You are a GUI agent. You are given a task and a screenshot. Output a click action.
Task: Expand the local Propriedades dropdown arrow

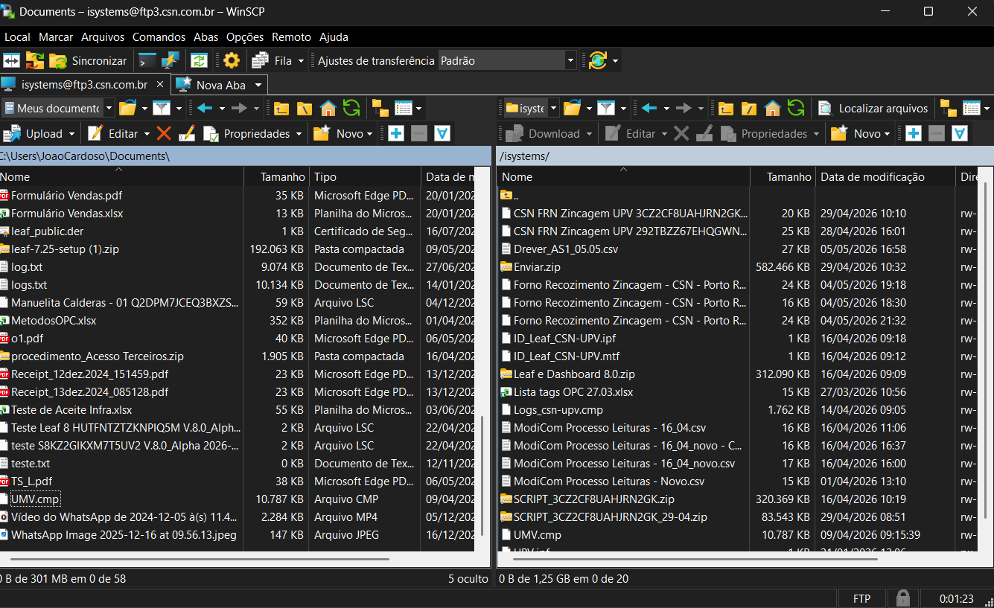coord(299,134)
